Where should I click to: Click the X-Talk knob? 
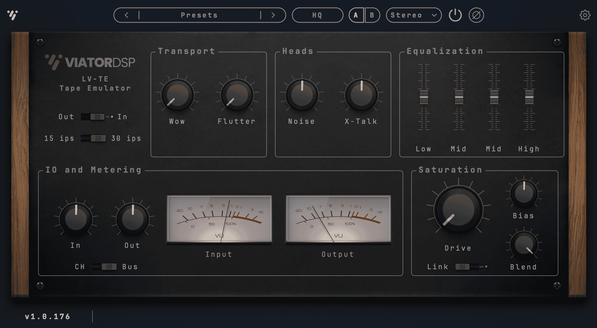pos(361,95)
